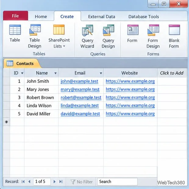Switch to External Data tab
Image resolution: width=189 pixels, height=189 pixels.
[x=102, y=17]
